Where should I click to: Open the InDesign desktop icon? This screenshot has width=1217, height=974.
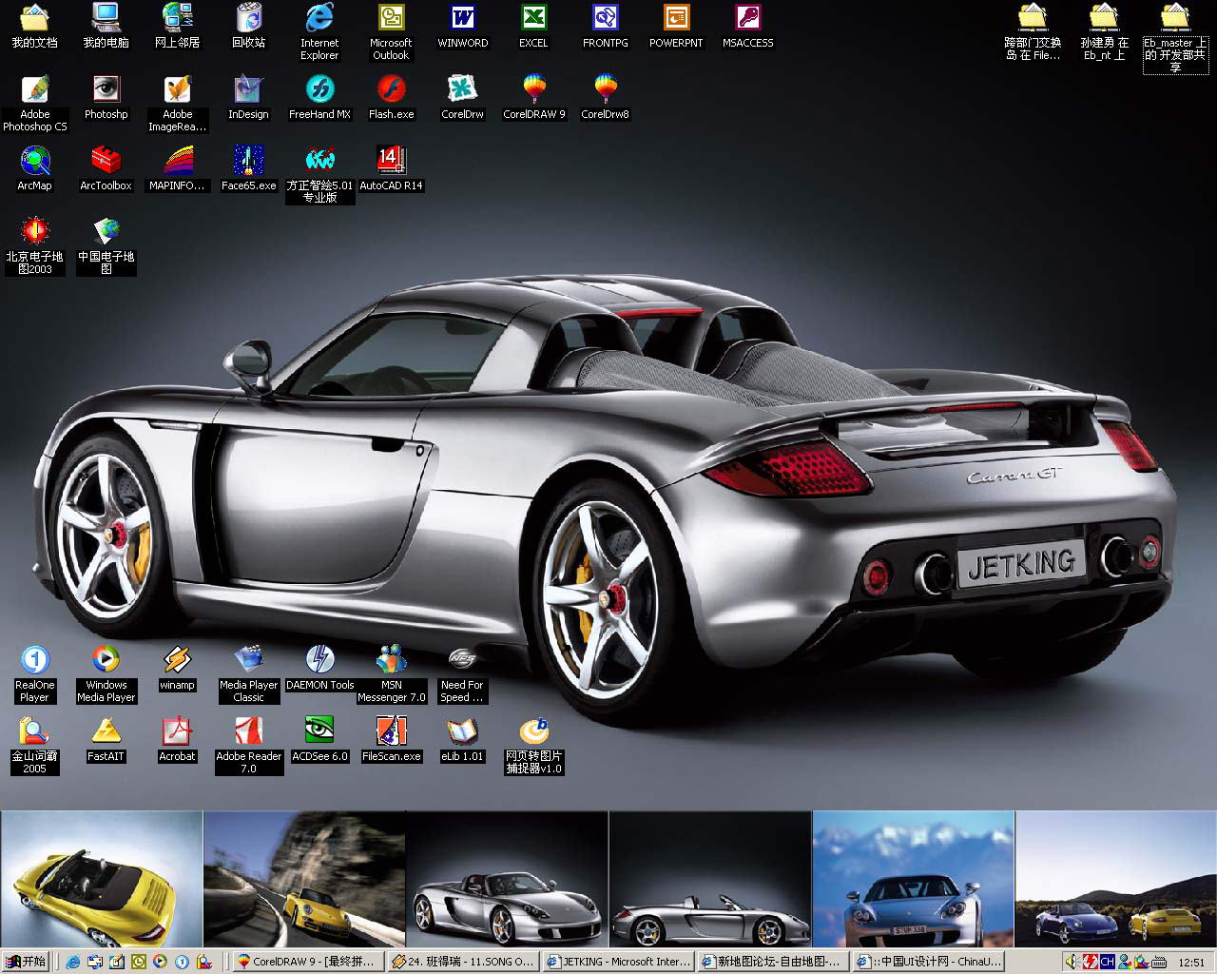pyautogui.click(x=248, y=89)
